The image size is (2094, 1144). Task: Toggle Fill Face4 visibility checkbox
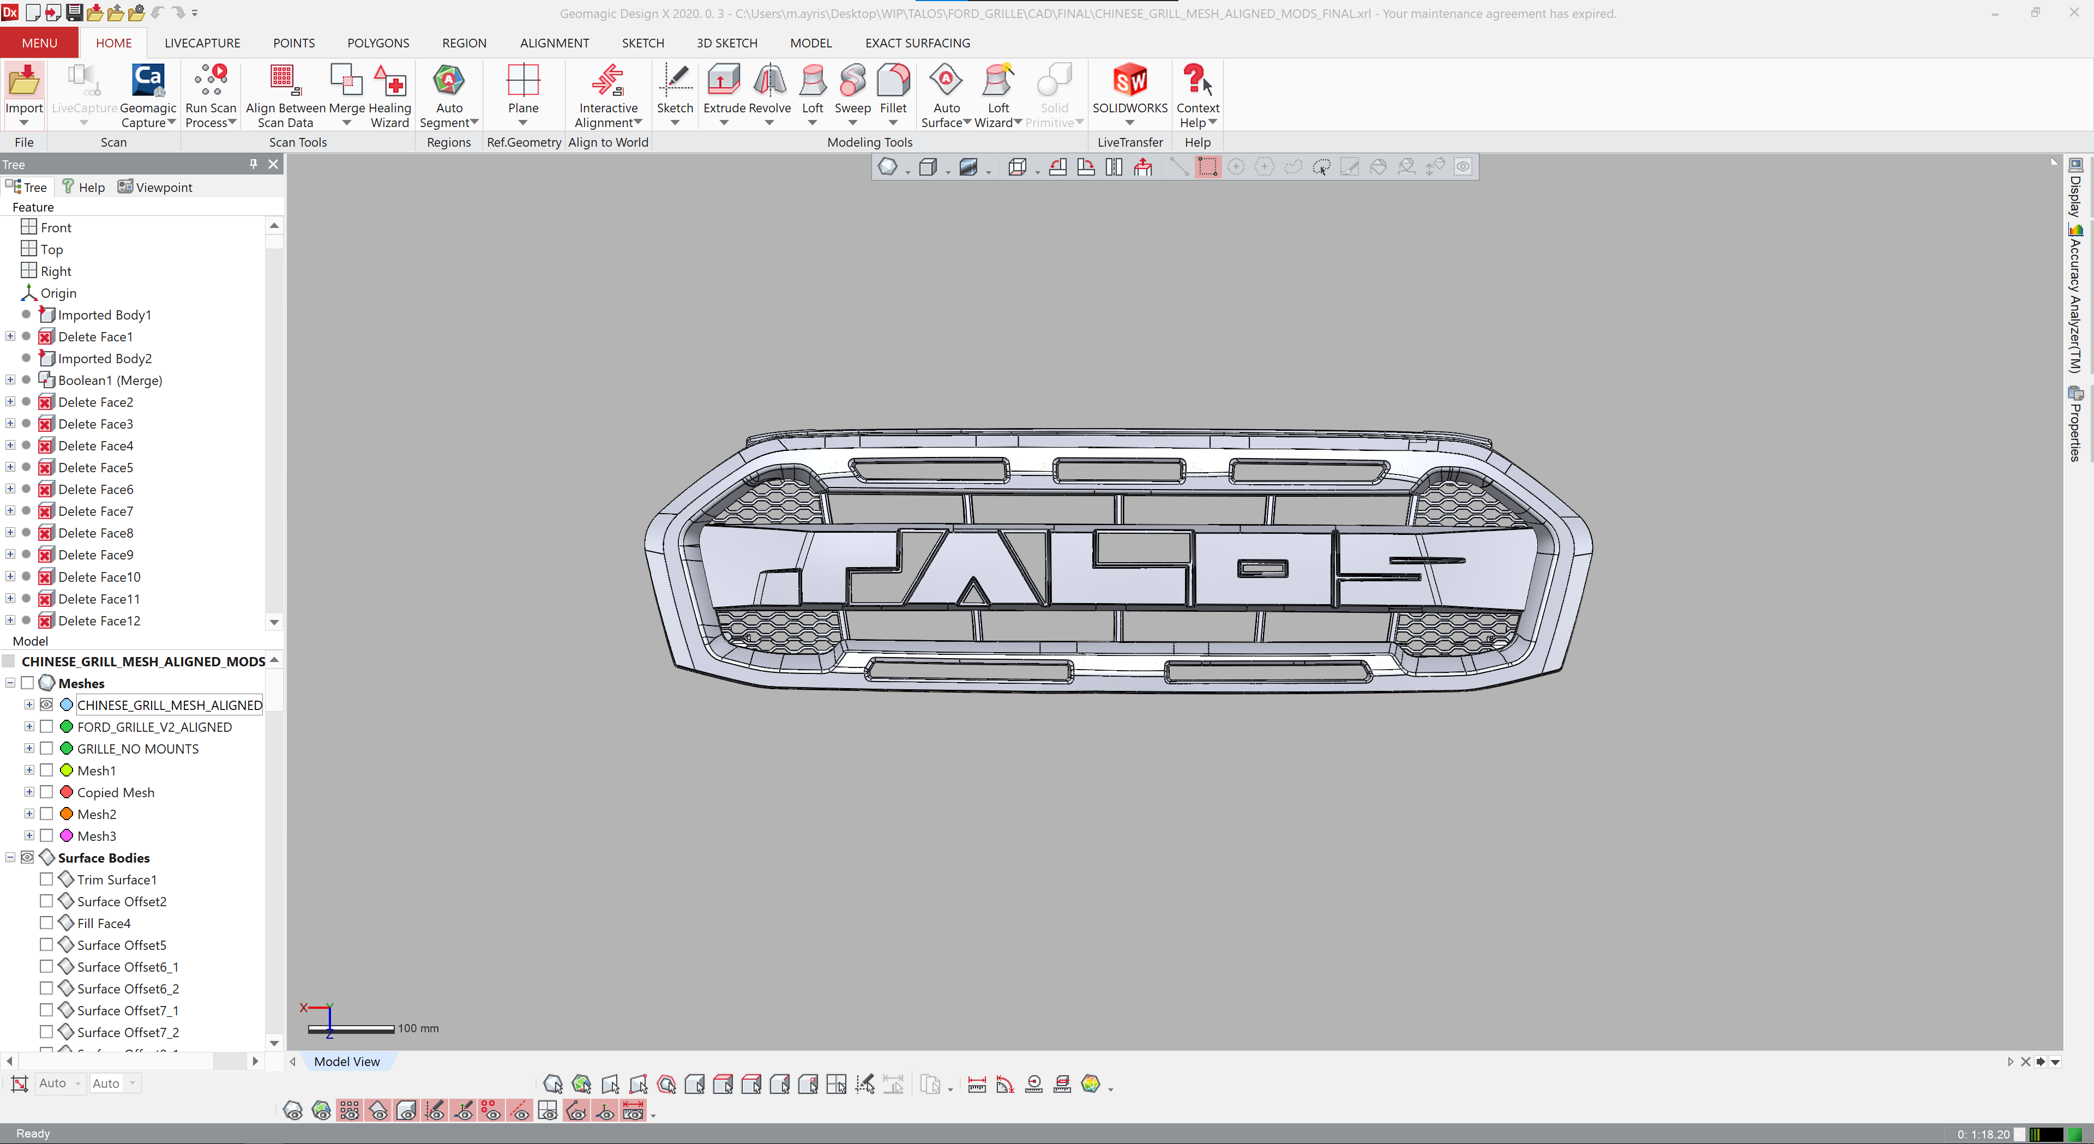[46, 923]
